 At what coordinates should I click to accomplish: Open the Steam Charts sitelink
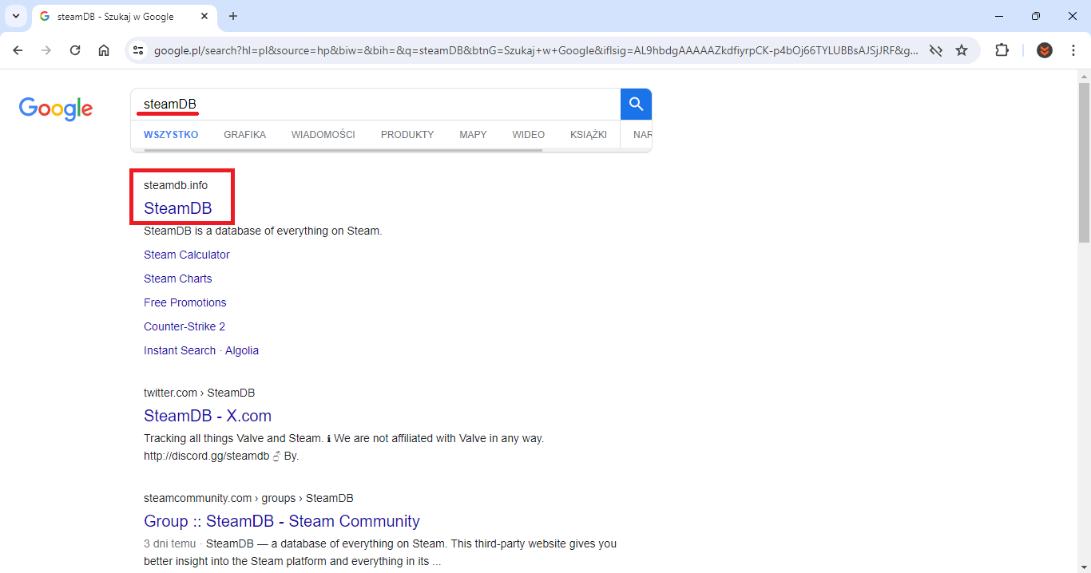click(178, 279)
